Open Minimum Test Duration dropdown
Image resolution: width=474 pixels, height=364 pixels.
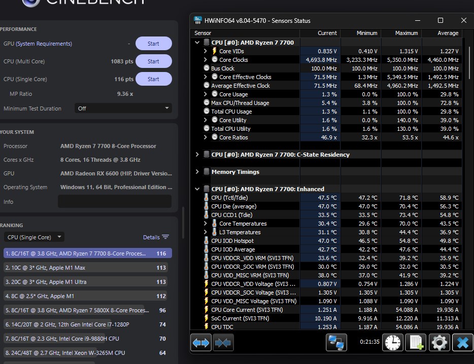[123, 108]
